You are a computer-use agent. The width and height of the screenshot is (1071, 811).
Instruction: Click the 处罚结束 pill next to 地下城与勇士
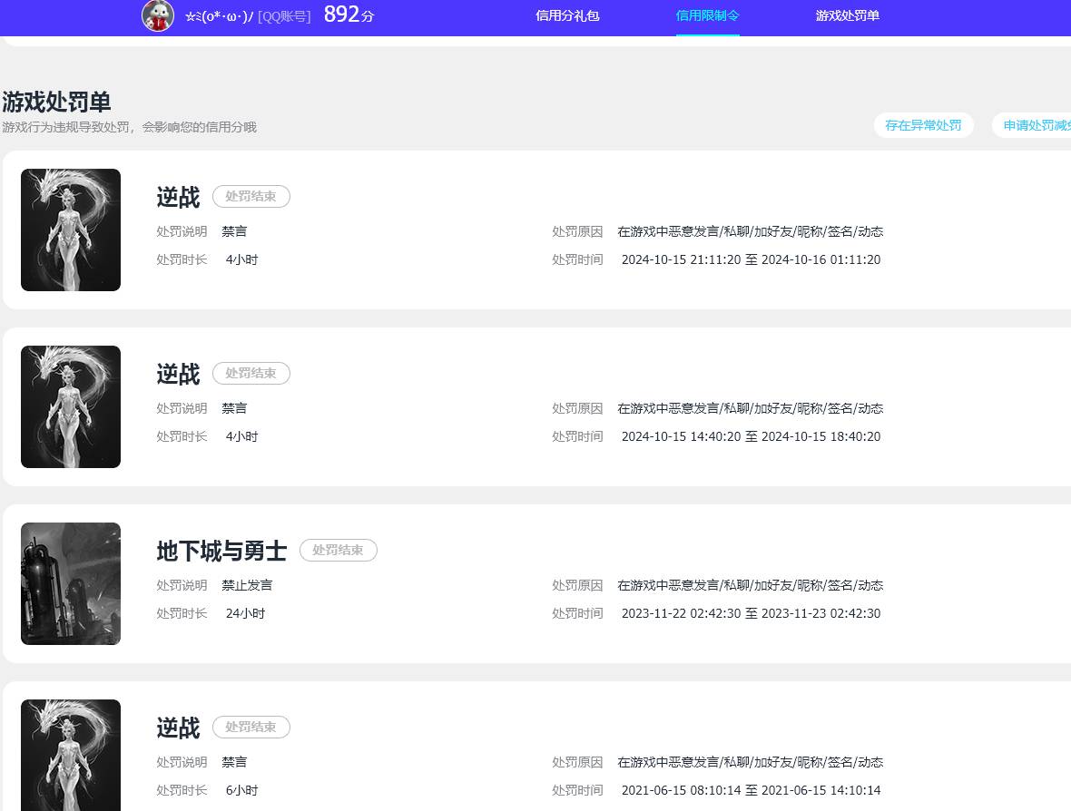(339, 550)
